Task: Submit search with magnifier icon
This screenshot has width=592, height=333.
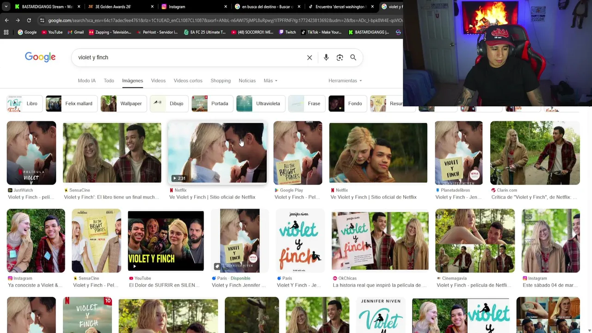Action: click(x=353, y=57)
